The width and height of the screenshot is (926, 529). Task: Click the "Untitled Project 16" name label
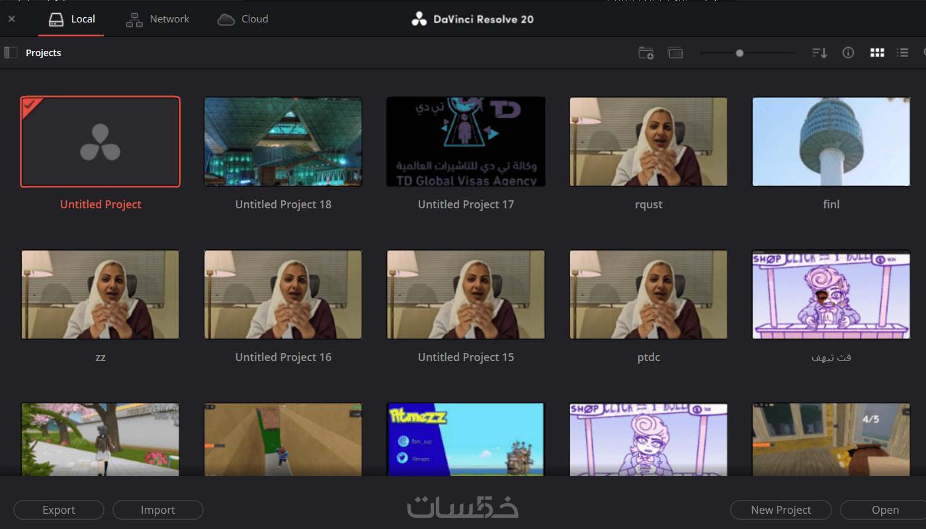[283, 357]
